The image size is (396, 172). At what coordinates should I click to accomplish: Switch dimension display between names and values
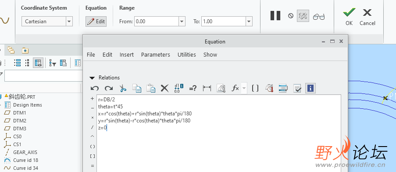click(178, 88)
